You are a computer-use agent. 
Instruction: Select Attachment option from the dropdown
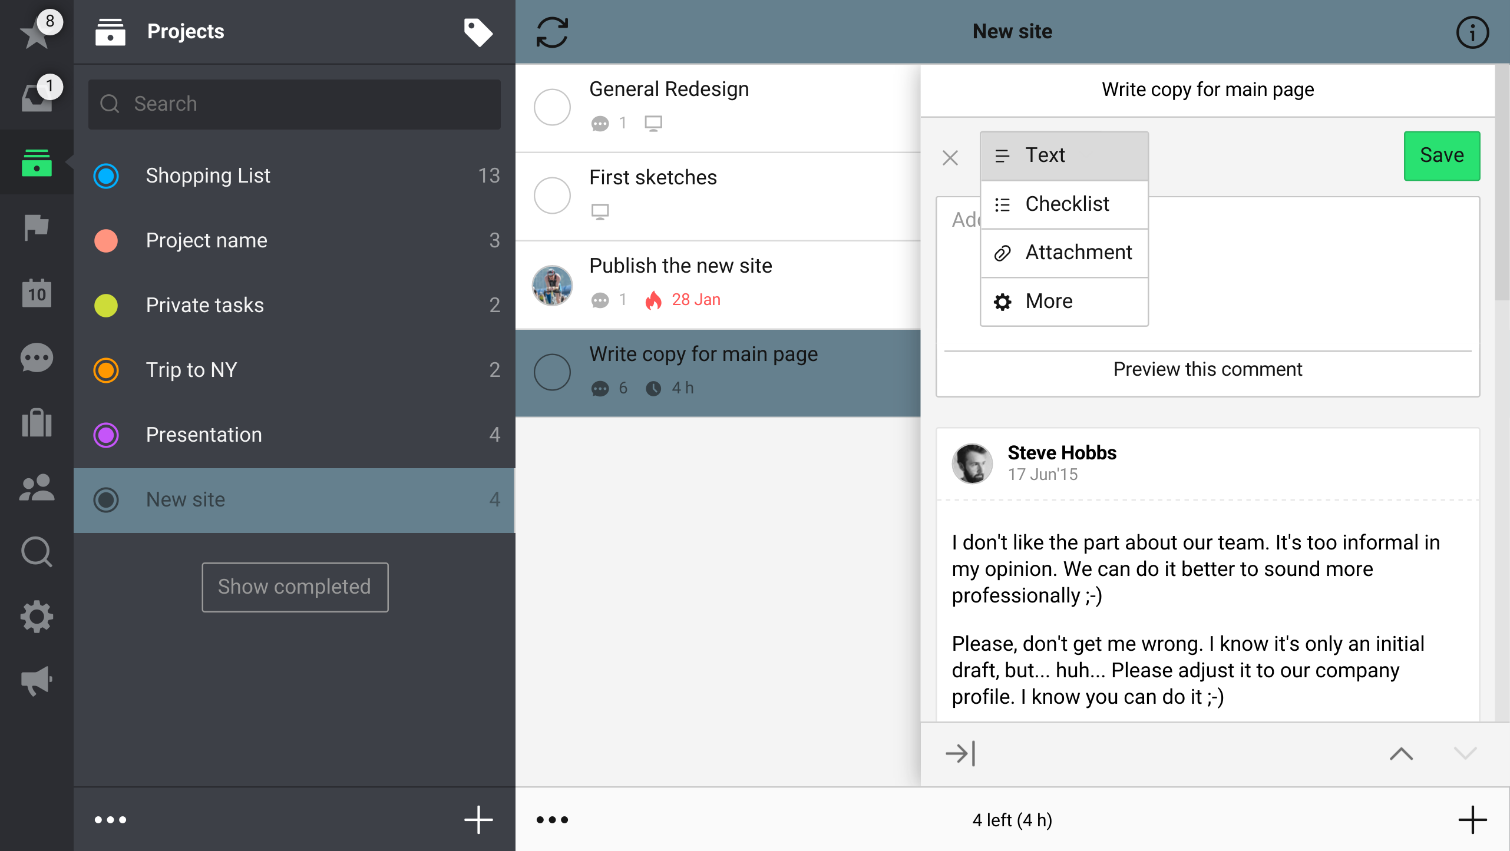pyautogui.click(x=1064, y=253)
